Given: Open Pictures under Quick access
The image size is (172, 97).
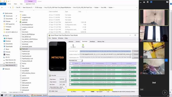Looking at the screenshot, I should pyautogui.click(x=8, y=21).
